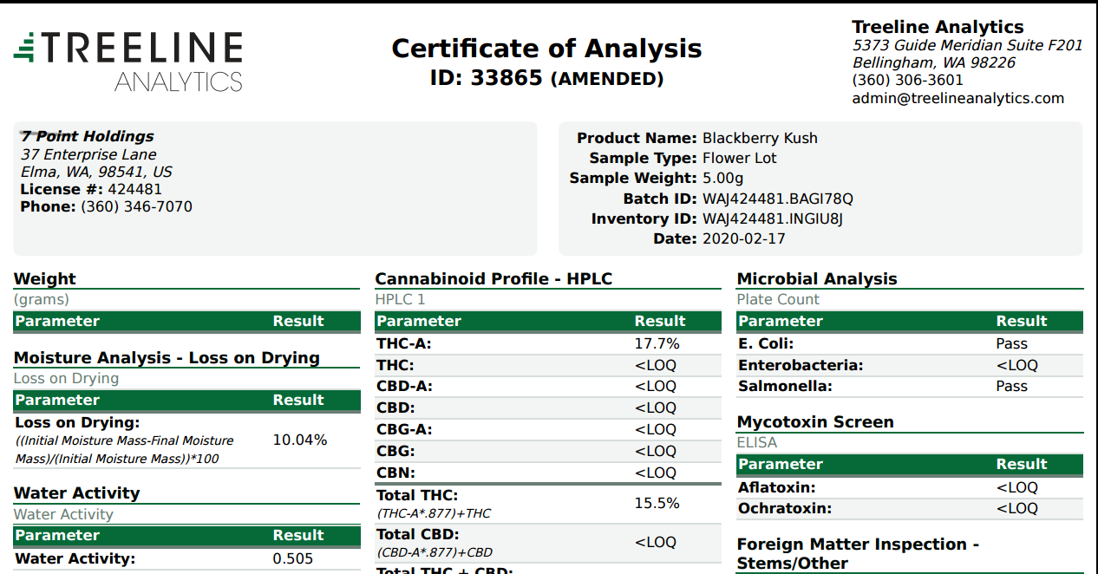The width and height of the screenshot is (1098, 574).
Task: Select the Salmonella Pass result
Action: pos(1011,386)
